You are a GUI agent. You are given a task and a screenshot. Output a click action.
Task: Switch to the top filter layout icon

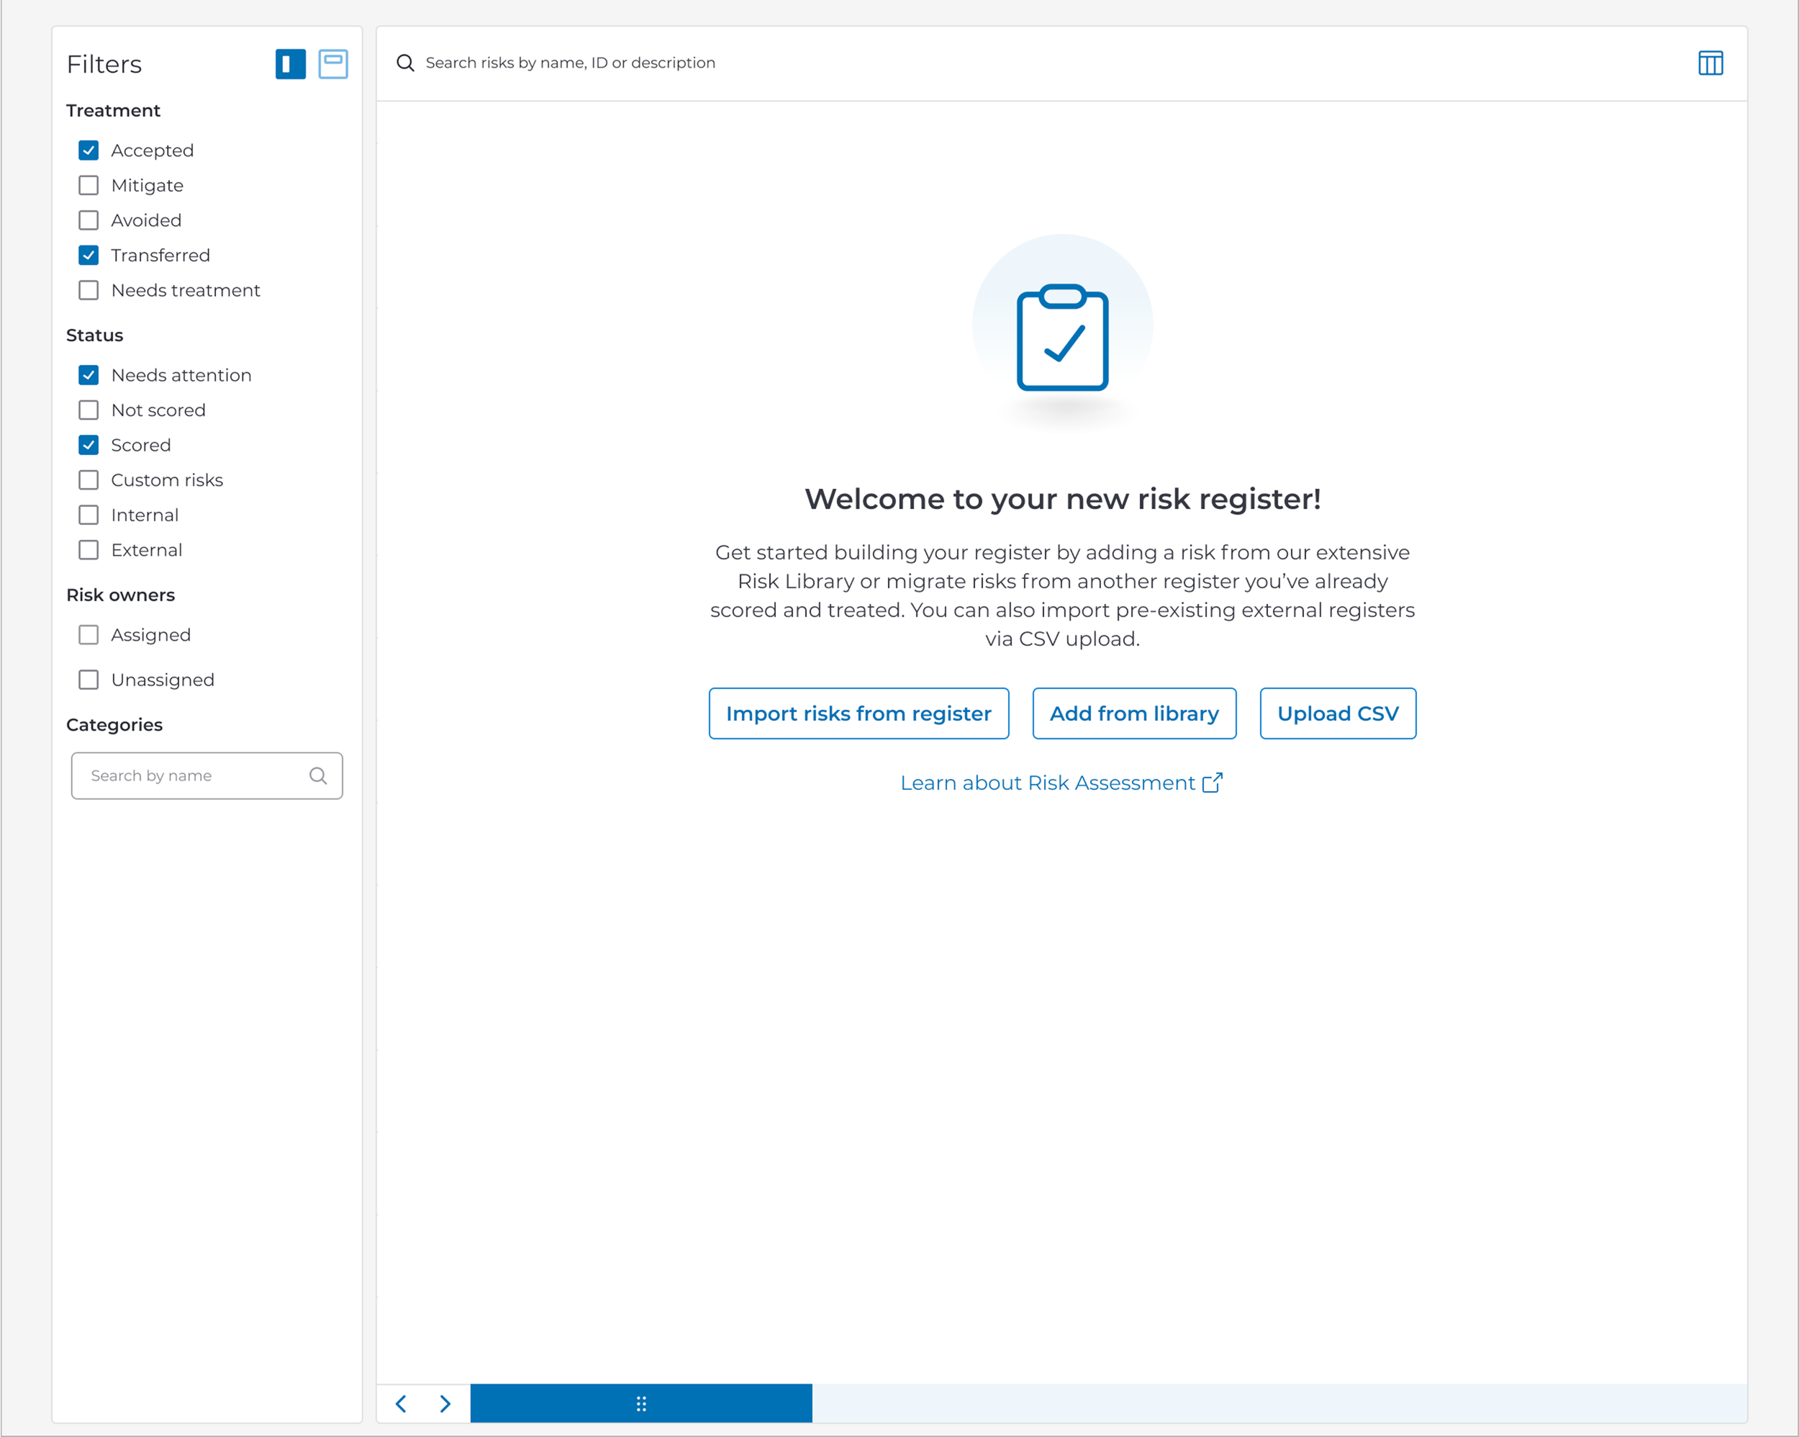(333, 64)
